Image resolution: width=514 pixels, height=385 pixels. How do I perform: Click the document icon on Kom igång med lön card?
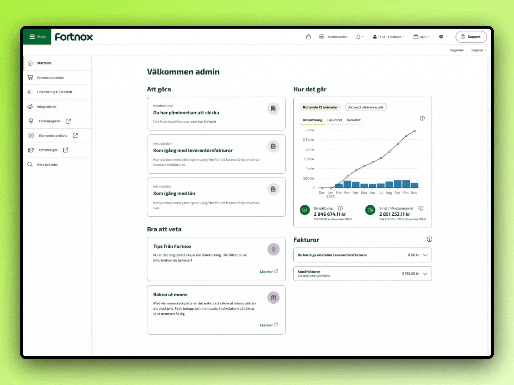pos(273,189)
